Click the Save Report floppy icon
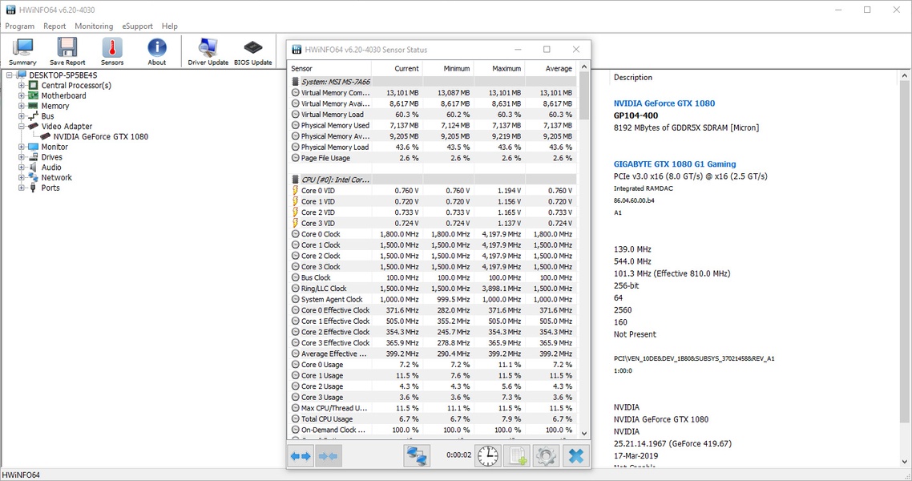Viewport: 912px width, 481px height. [x=67, y=51]
